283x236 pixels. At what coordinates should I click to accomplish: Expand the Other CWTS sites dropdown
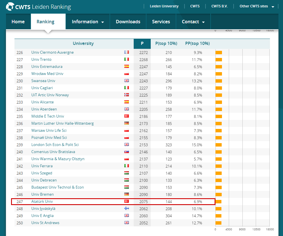click(x=257, y=6)
